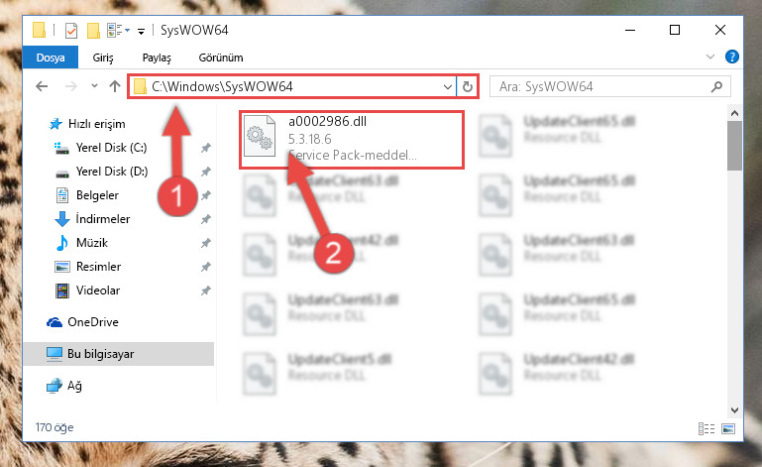
Task: Select the a0002986.dll file
Action: click(352, 140)
